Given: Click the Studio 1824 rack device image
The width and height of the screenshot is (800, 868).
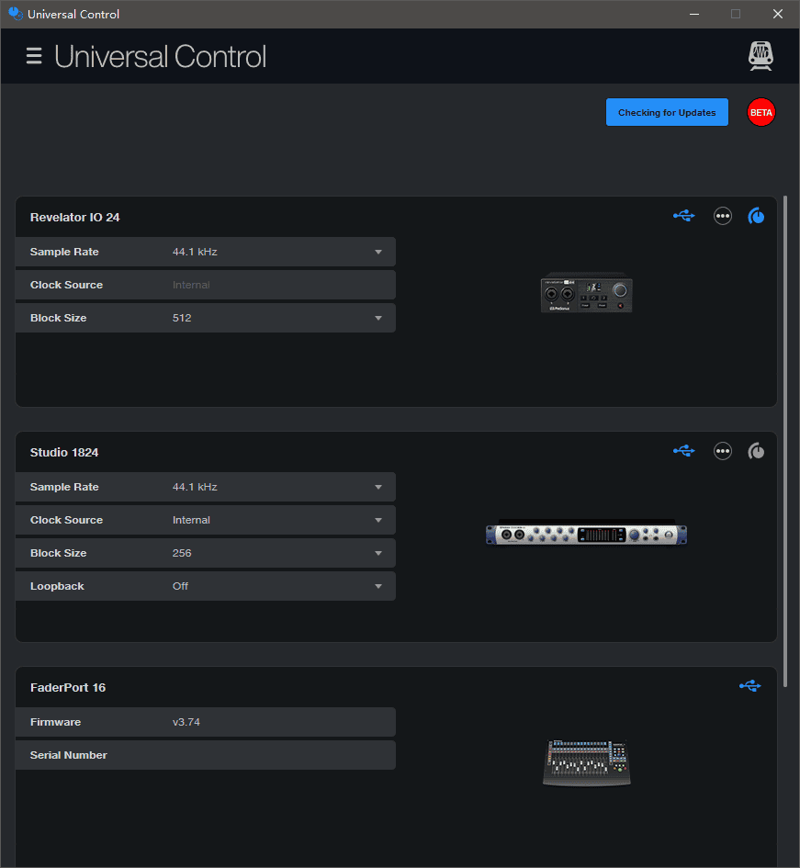Looking at the screenshot, I should [586, 533].
